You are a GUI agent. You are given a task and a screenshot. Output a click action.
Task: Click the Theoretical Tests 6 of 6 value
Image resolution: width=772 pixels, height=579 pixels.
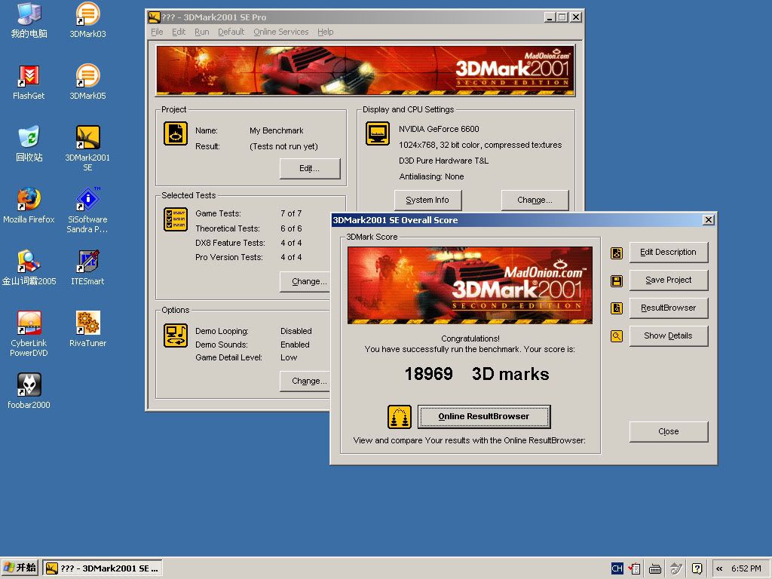point(291,228)
